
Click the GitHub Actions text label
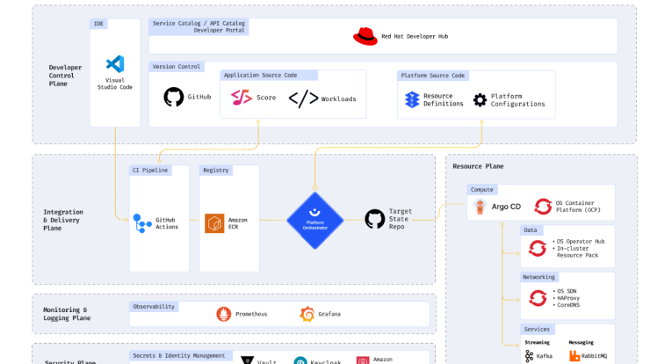point(167,223)
